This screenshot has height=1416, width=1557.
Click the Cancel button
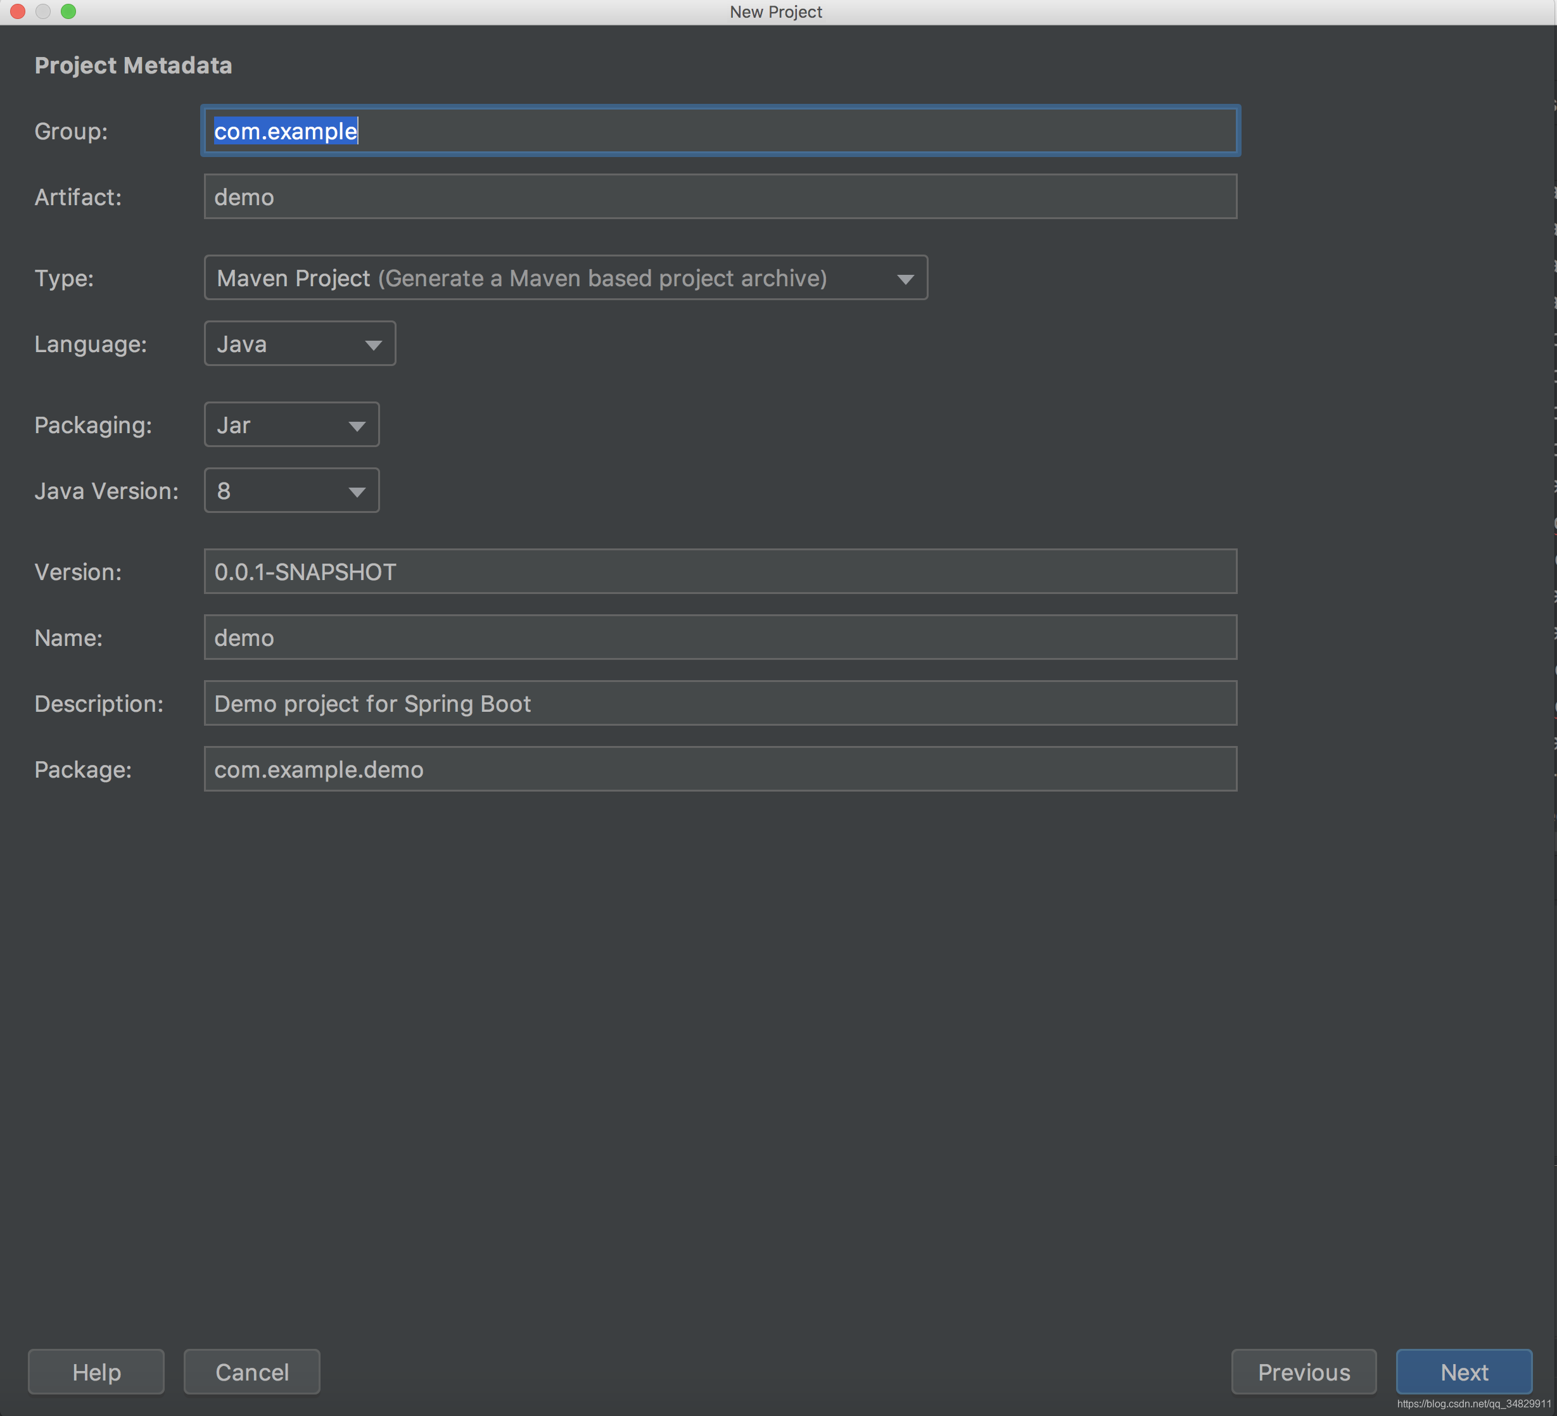coord(252,1371)
